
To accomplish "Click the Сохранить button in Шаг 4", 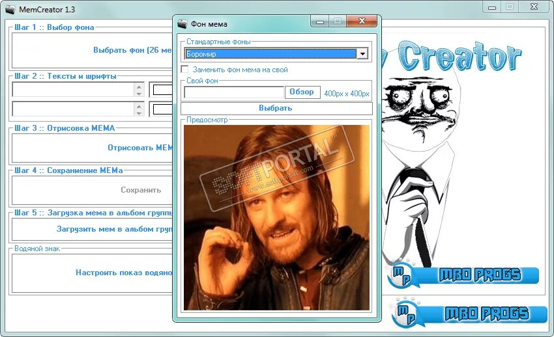I will tap(93, 190).
